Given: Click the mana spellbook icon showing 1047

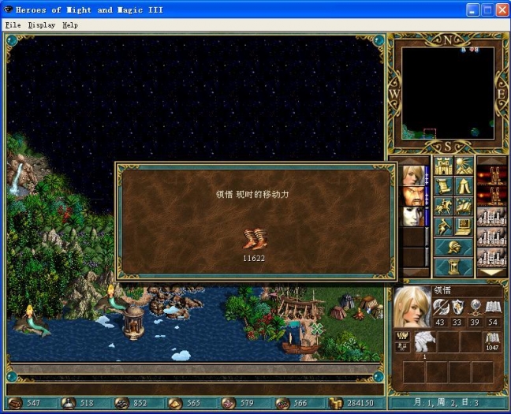Looking at the screenshot, I should [x=492, y=338].
